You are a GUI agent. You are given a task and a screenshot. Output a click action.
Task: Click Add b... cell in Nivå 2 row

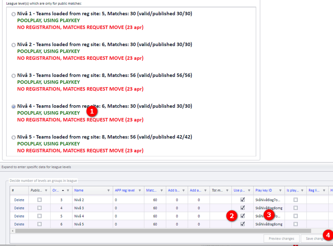click(177, 200)
